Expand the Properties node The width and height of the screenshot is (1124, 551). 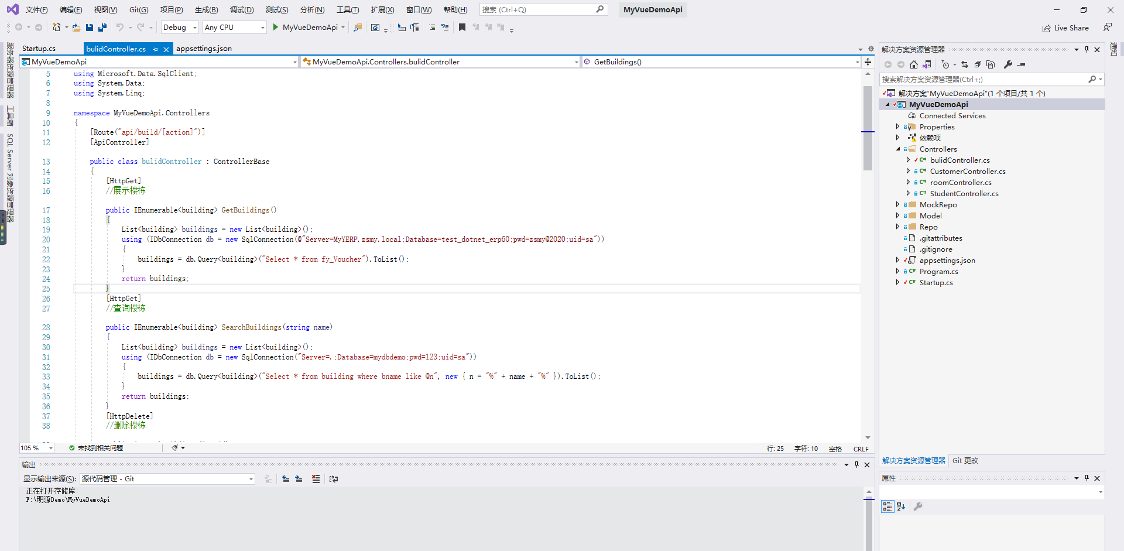(898, 127)
